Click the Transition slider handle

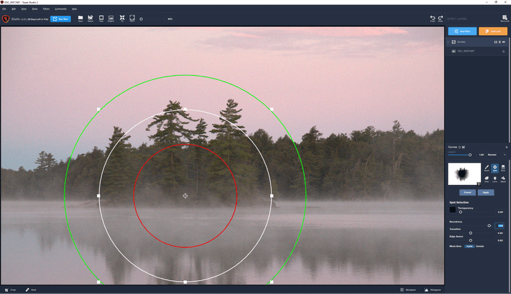[471, 233]
